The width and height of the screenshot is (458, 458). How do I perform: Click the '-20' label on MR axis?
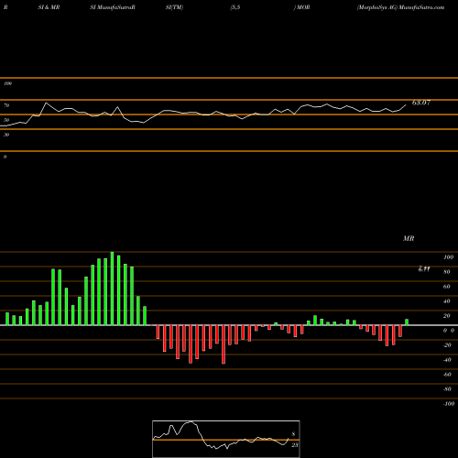(x=447, y=345)
